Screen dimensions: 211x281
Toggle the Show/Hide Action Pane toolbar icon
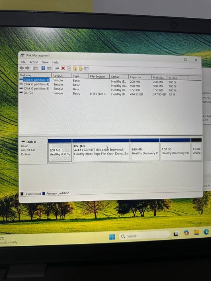49,68
